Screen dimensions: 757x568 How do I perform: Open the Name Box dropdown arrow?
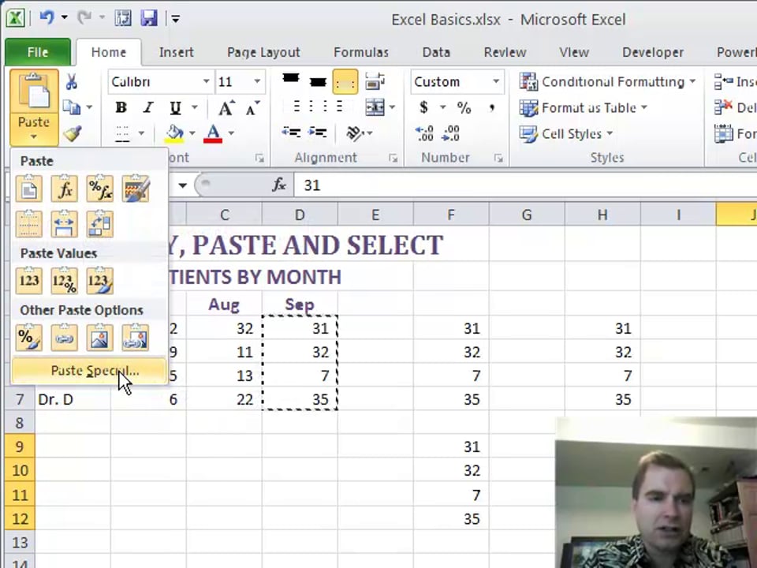182,185
